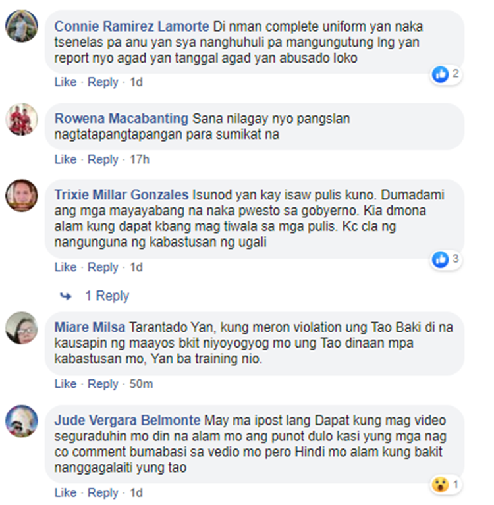This screenshot has height=505, width=494.
Task: Visit Jude Vergara Belmonte's name link
Action: click(127, 421)
